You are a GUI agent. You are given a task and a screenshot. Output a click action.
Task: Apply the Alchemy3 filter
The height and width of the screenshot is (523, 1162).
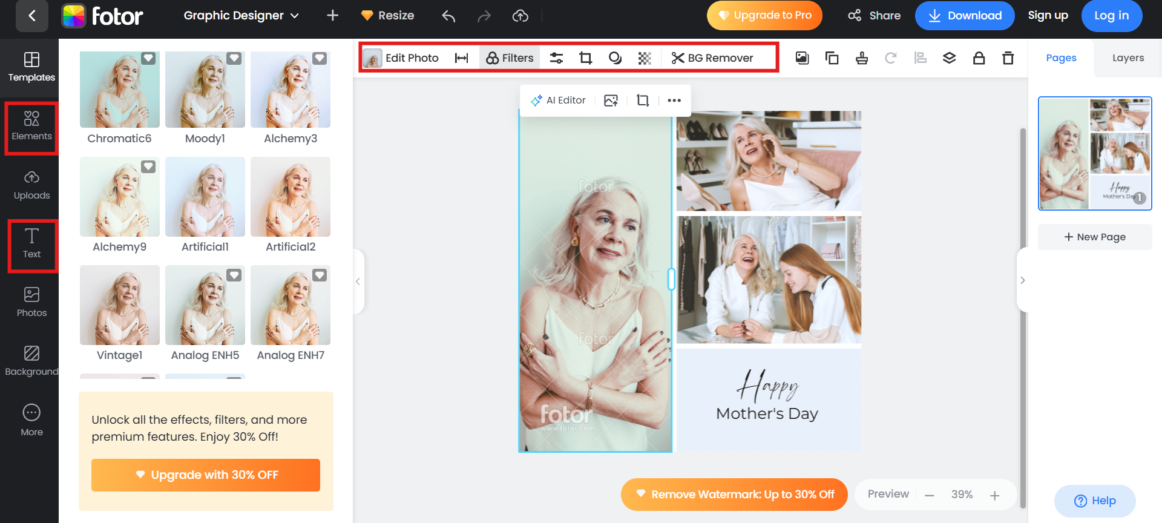click(x=290, y=90)
